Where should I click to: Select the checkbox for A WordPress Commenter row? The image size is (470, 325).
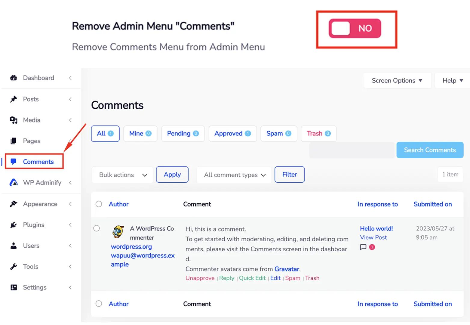pyautogui.click(x=97, y=228)
